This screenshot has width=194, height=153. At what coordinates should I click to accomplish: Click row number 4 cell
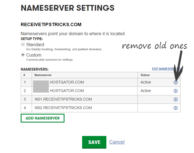tap(26, 108)
